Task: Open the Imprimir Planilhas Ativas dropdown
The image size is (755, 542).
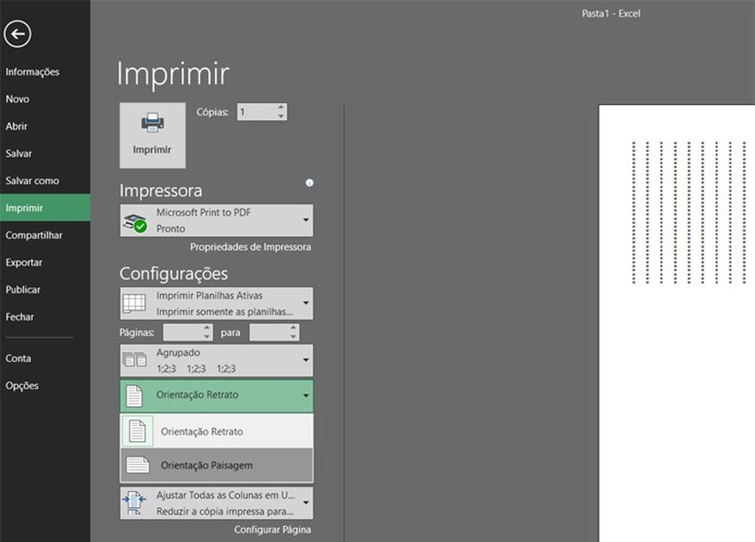Action: pyautogui.click(x=307, y=303)
